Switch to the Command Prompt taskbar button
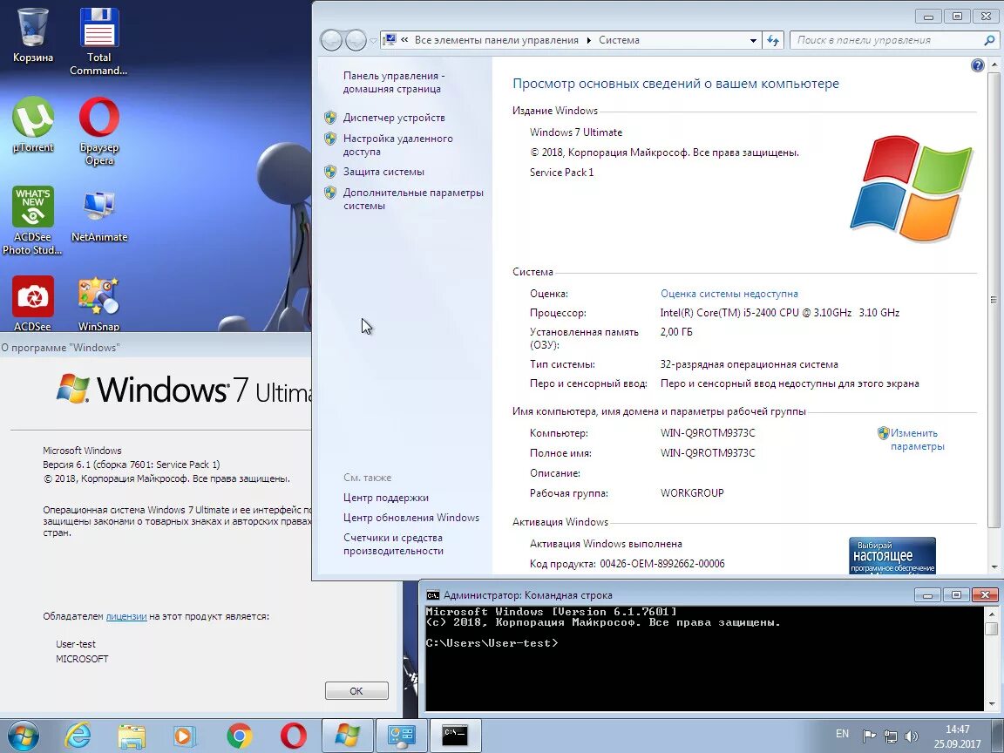 (x=455, y=736)
